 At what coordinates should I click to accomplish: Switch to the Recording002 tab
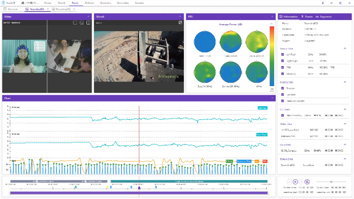click(61, 9)
